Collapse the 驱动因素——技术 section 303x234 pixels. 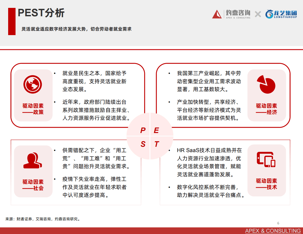tap(267, 184)
